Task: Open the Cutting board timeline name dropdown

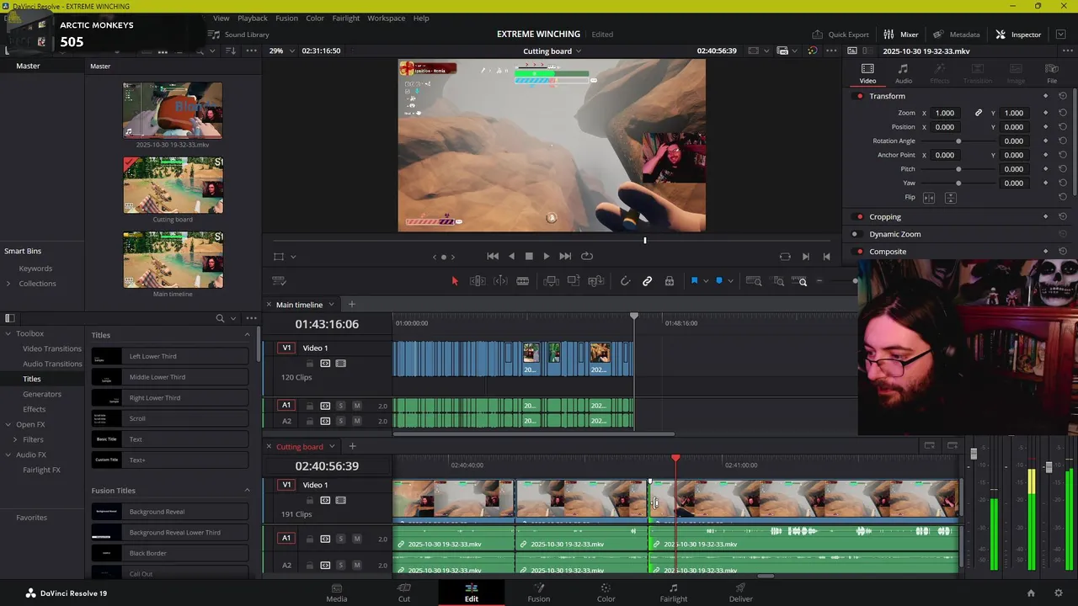Action: click(578, 51)
